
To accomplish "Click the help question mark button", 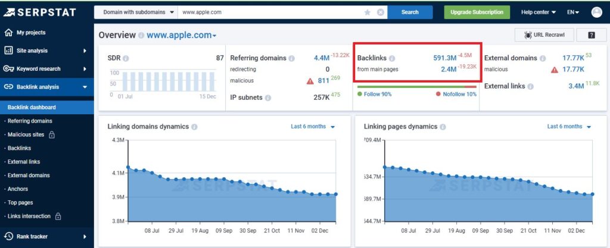I will click(x=592, y=35).
